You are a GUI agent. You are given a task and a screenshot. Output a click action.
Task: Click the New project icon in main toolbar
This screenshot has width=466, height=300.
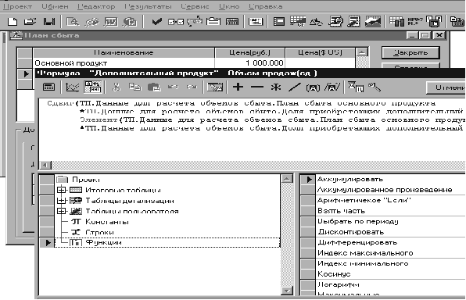[13, 22]
